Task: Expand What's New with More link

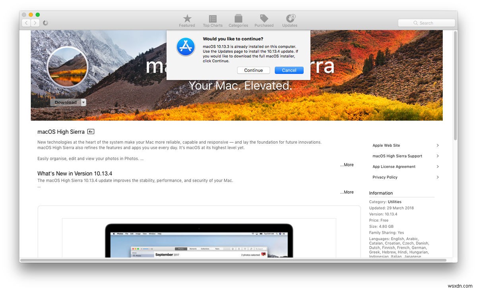Action: pos(347,192)
